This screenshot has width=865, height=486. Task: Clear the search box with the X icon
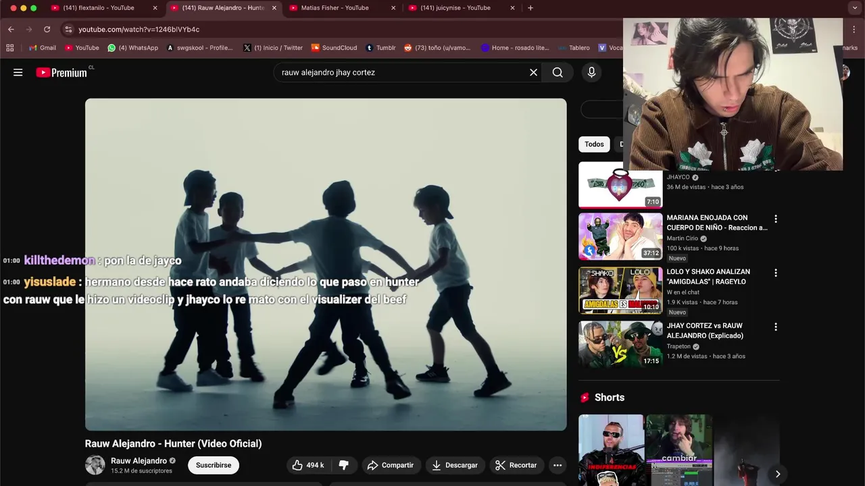(x=533, y=72)
